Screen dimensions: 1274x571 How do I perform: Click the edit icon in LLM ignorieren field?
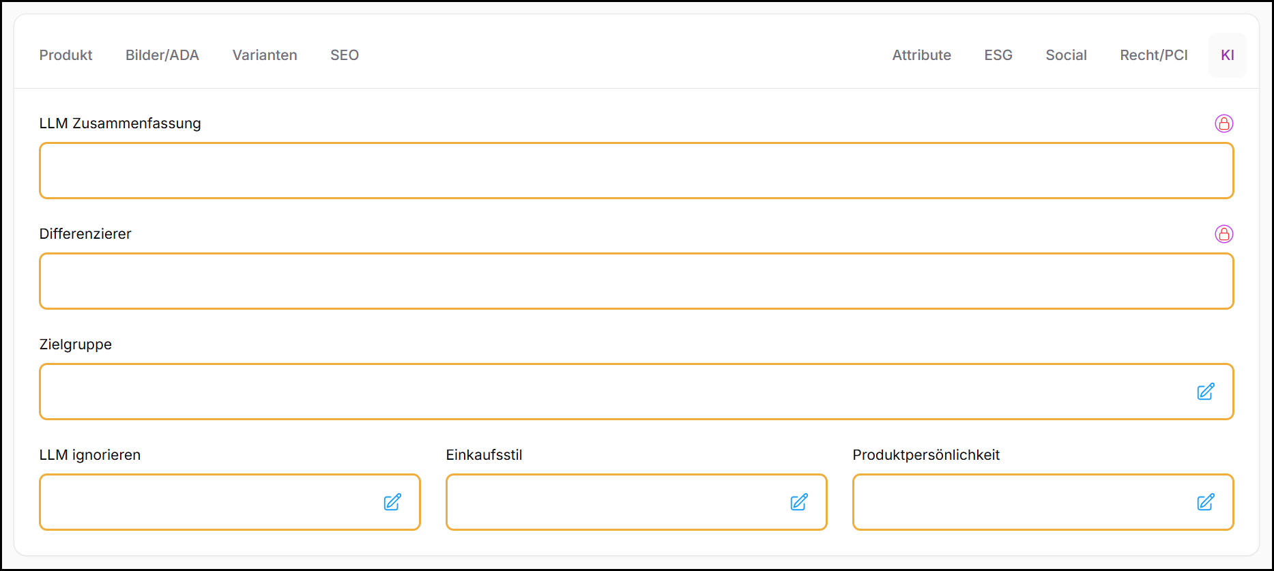click(x=392, y=502)
